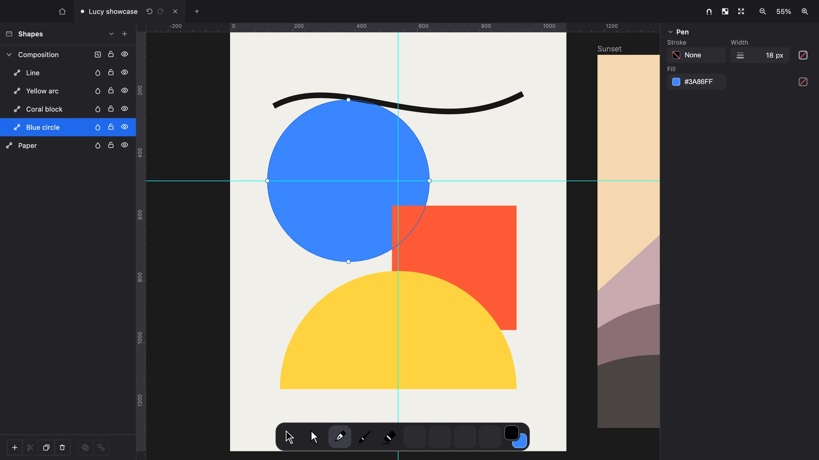
Task: Open the Shapes panel dropdown
Action: pos(111,34)
